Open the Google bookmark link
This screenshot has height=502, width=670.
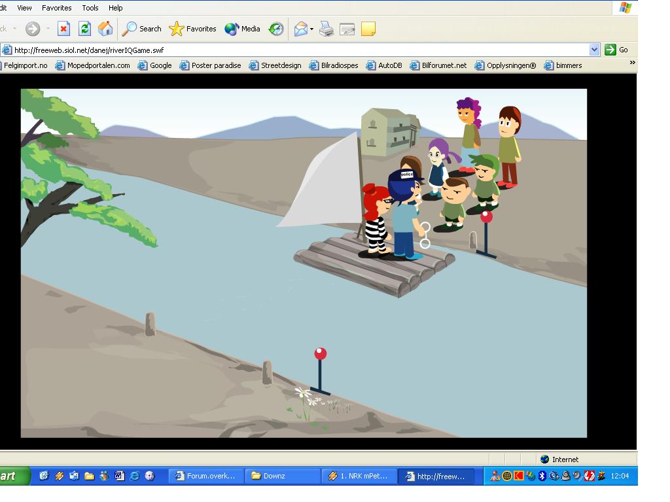point(154,65)
